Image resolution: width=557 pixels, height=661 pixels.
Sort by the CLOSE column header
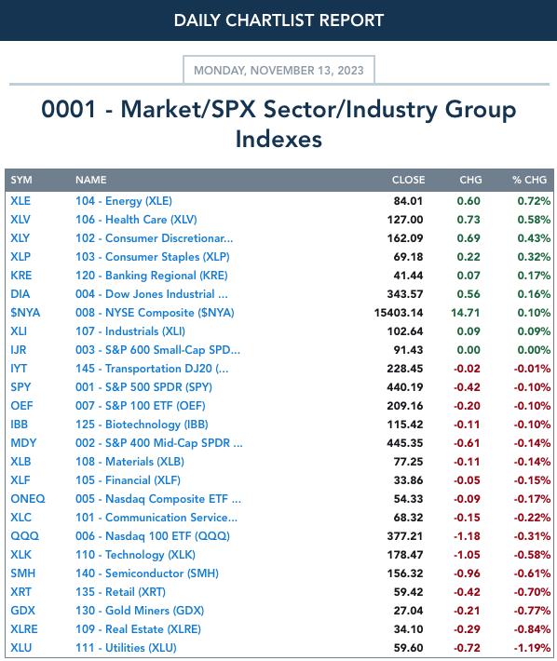point(408,180)
